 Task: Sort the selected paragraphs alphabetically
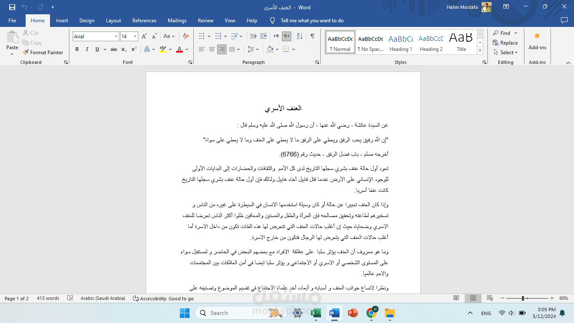point(300,37)
